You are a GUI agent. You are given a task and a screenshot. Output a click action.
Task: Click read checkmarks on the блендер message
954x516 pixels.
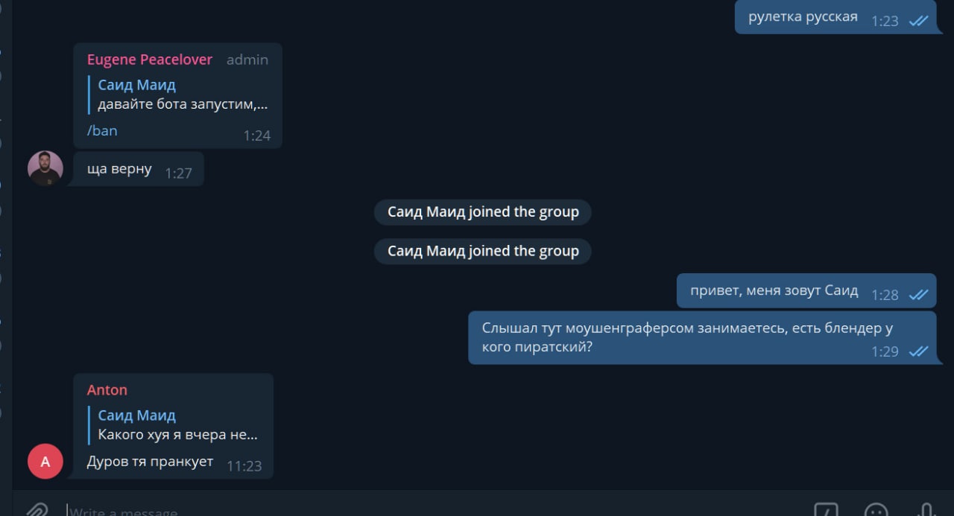[918, 351]
